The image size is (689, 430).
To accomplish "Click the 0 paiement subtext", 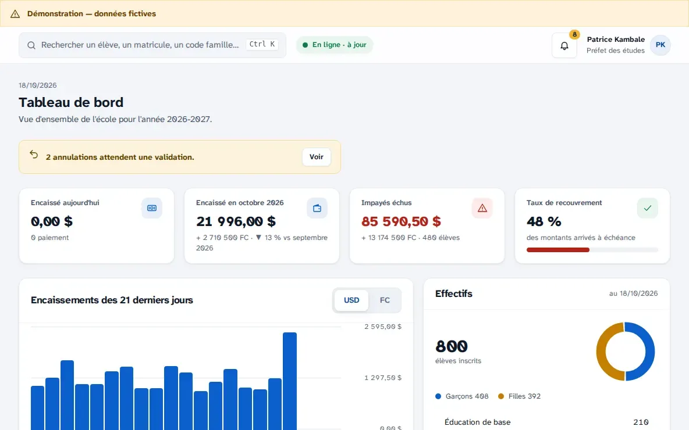I will tap(49, 238).
